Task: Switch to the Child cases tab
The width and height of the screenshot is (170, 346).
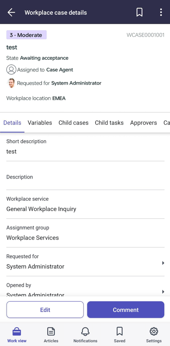Action: tap(73, 122)
